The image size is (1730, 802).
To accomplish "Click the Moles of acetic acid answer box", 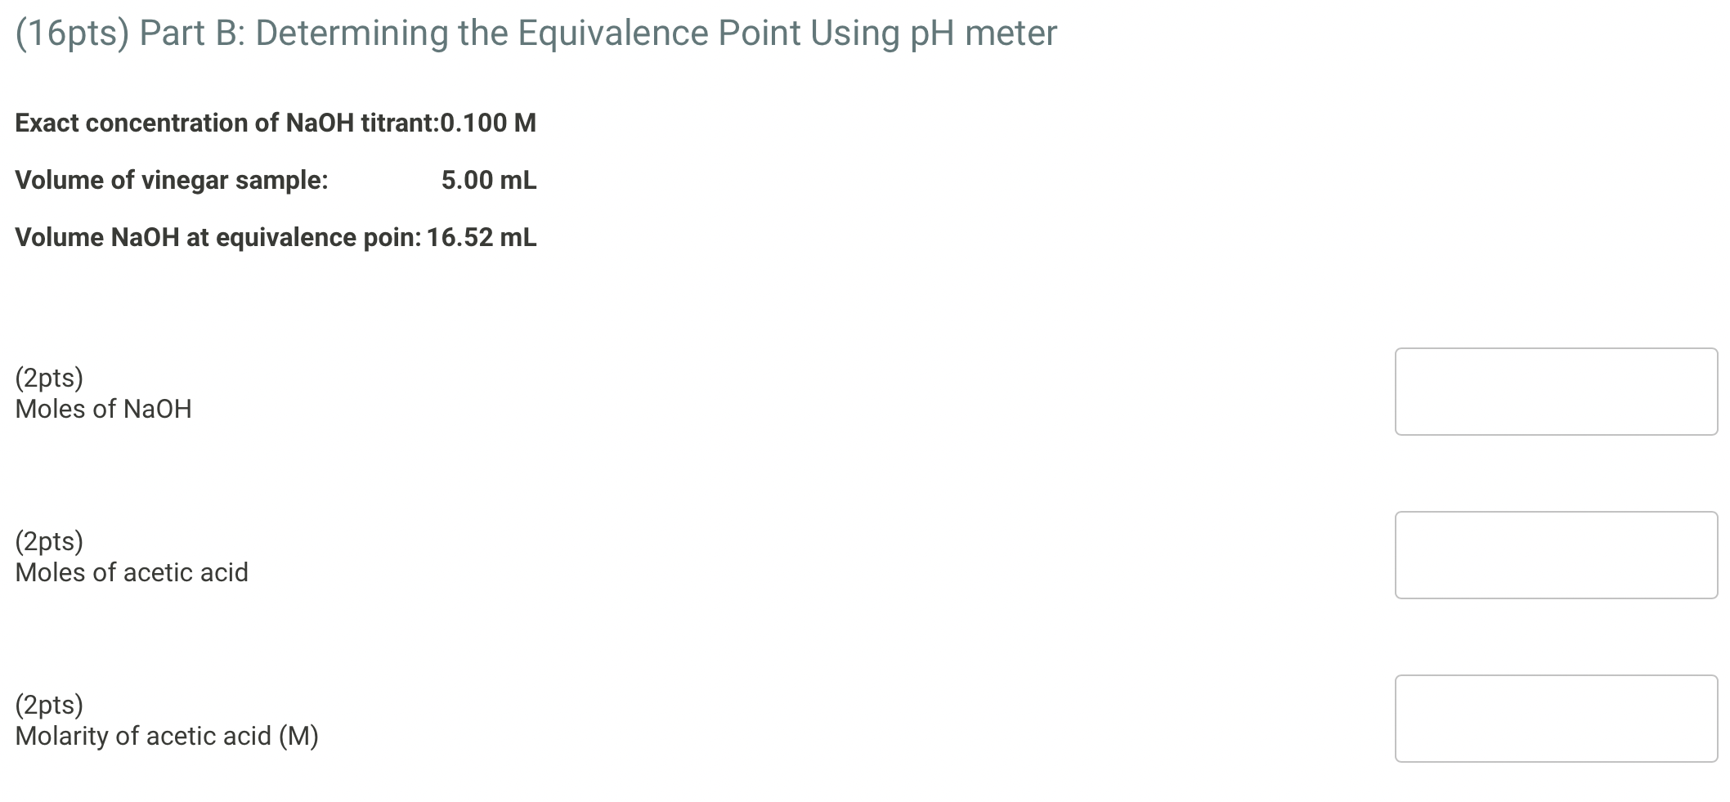I will [1556, 554].
